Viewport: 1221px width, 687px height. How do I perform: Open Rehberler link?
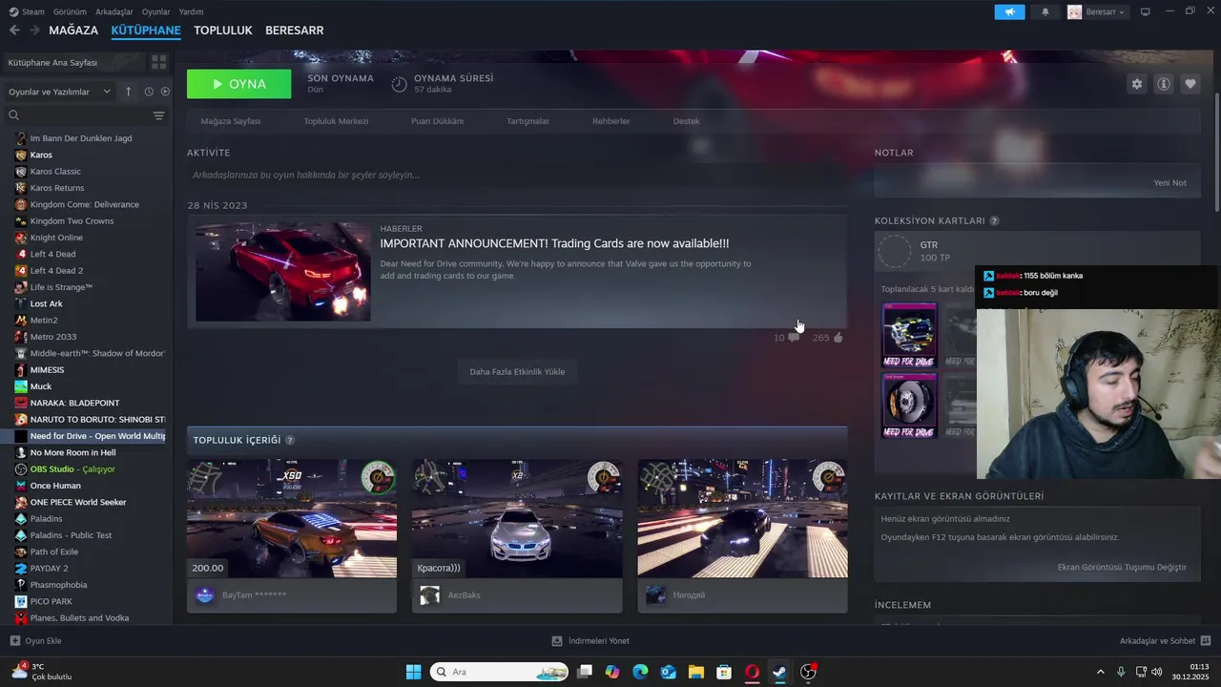point(610,121)
